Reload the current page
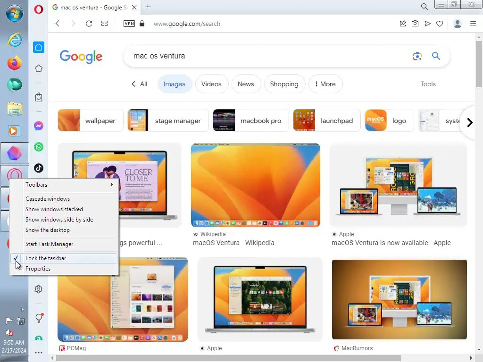 (x=89, y=24)
